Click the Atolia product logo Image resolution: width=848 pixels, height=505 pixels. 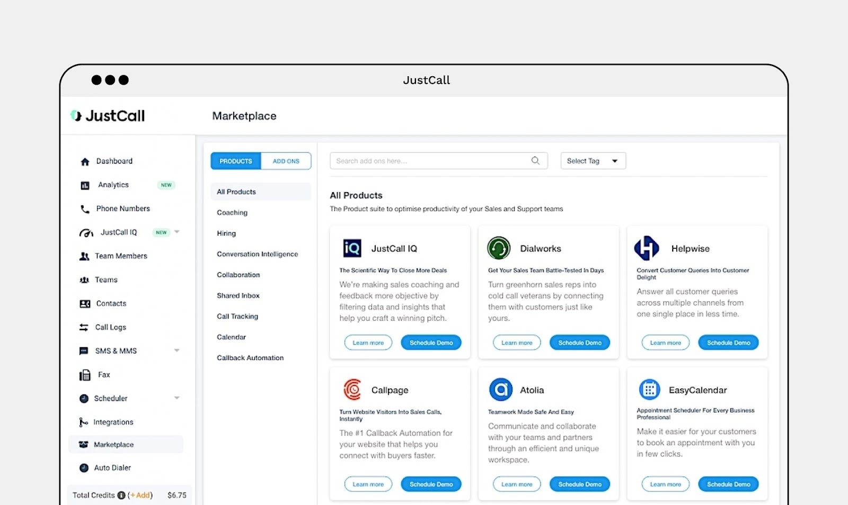click(x=501, y=390)
